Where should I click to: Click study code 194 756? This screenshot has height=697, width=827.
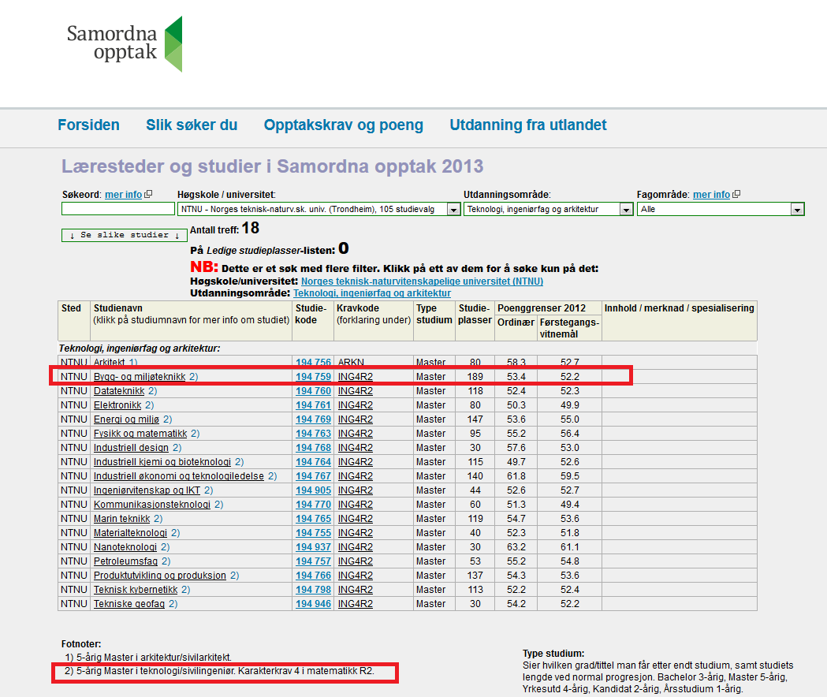point(313,363)
